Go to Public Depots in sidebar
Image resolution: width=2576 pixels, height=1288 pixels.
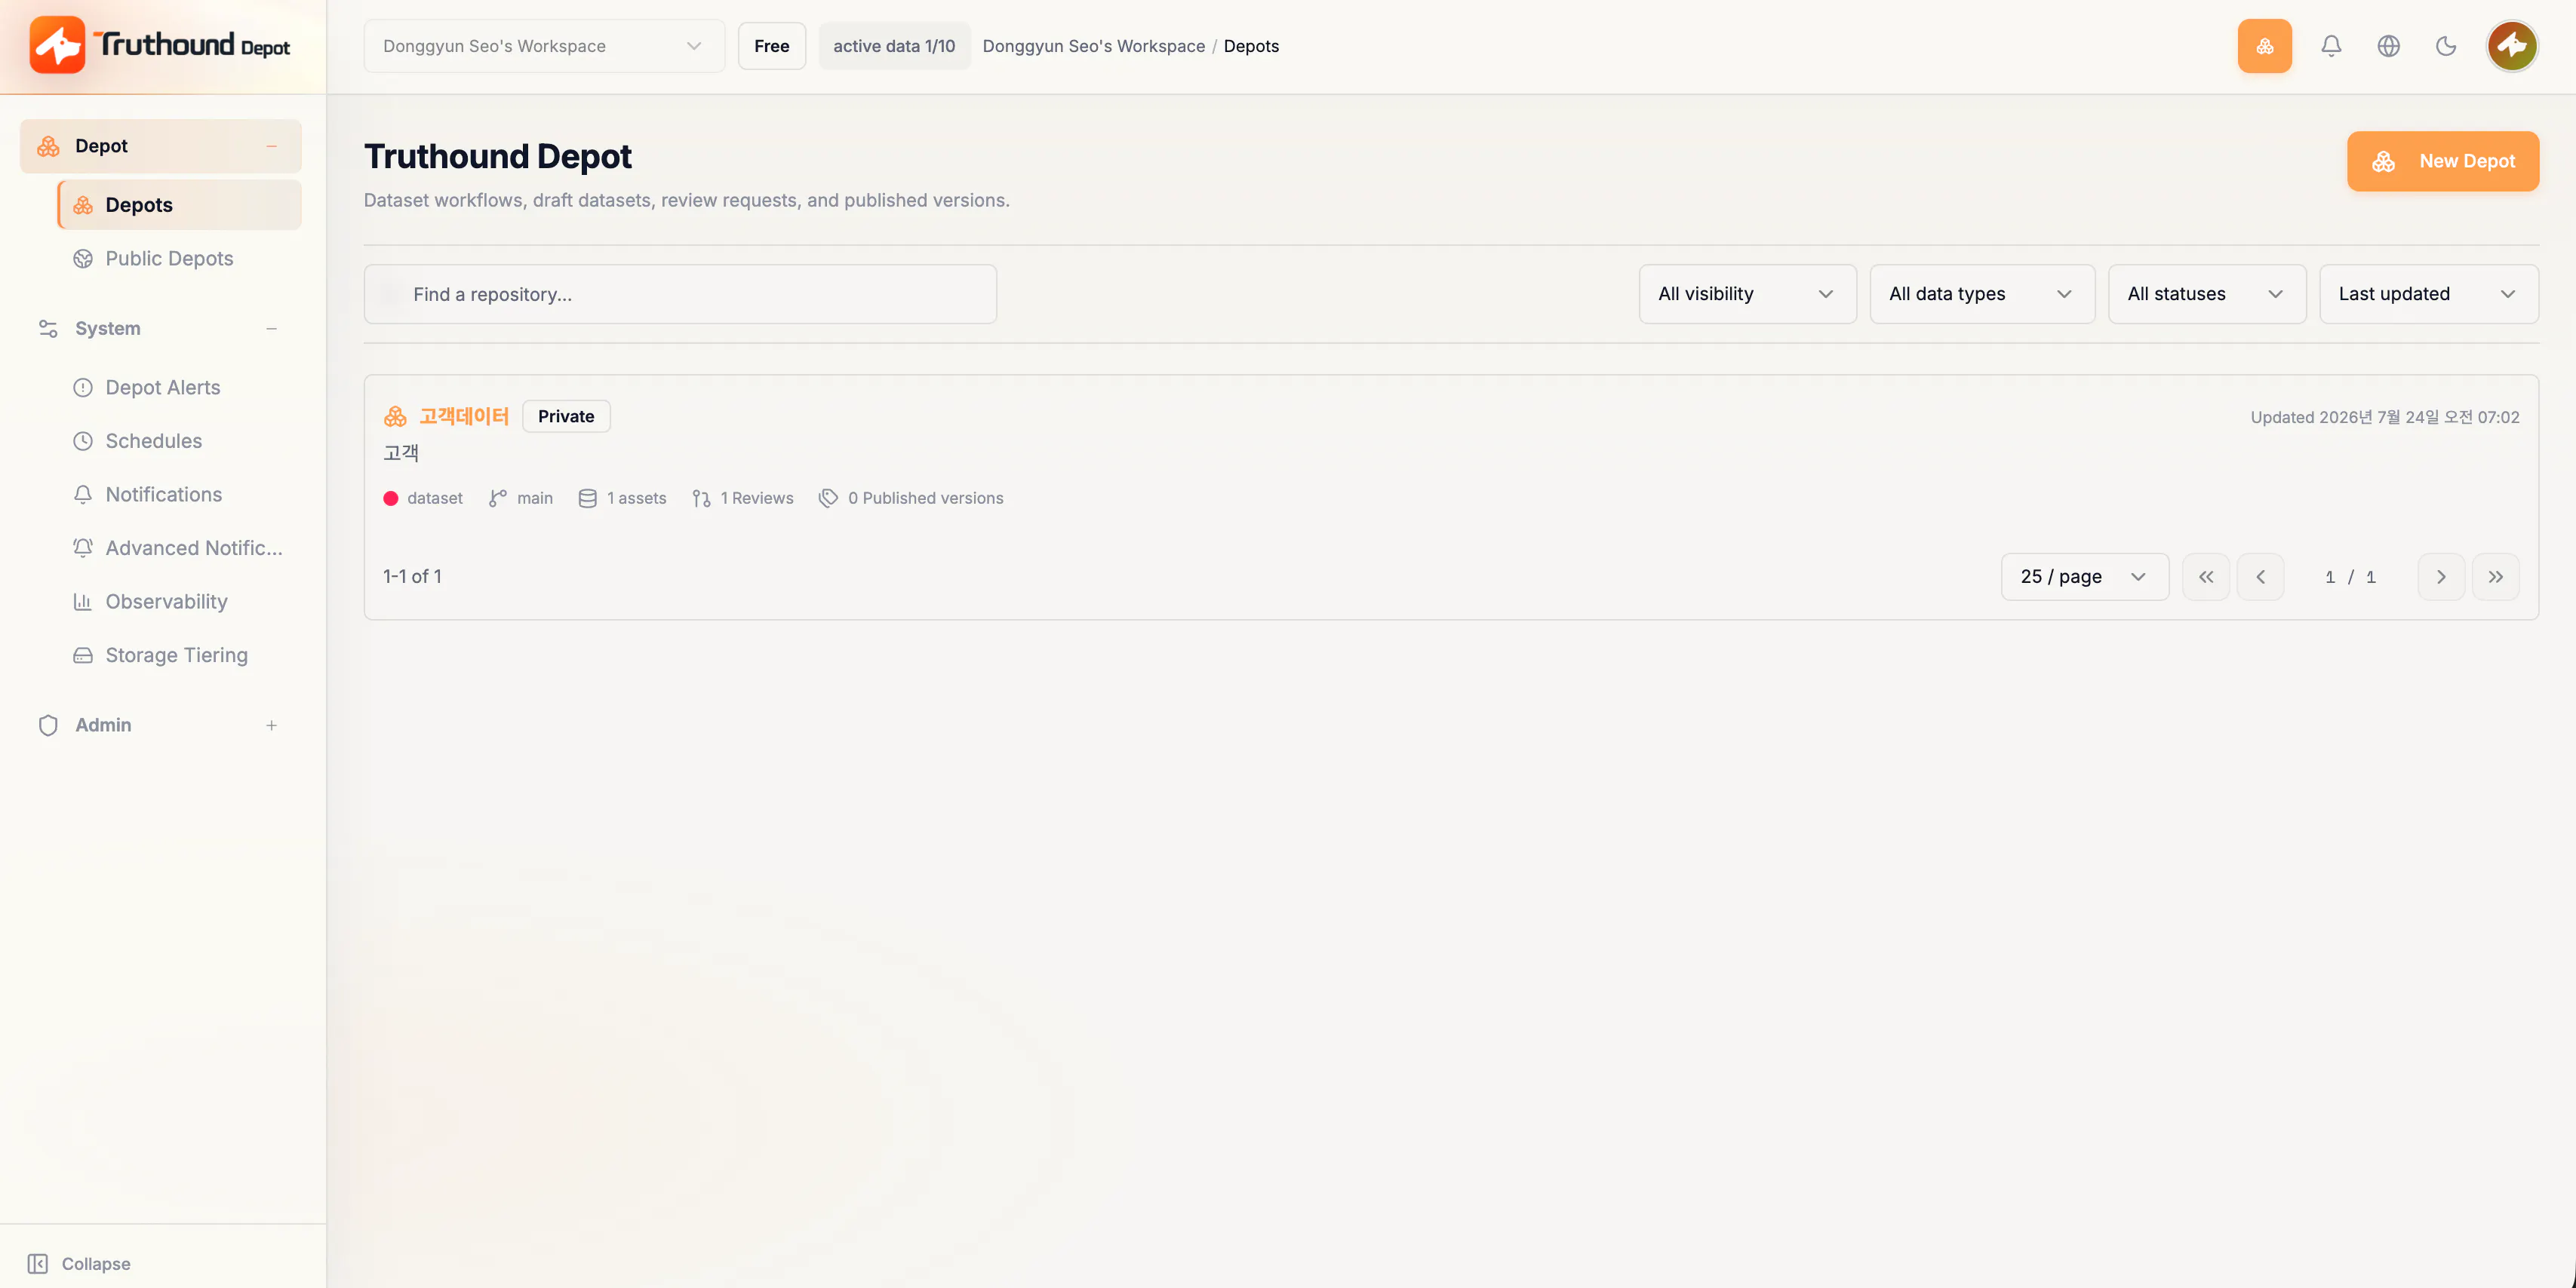pos(180,259)
